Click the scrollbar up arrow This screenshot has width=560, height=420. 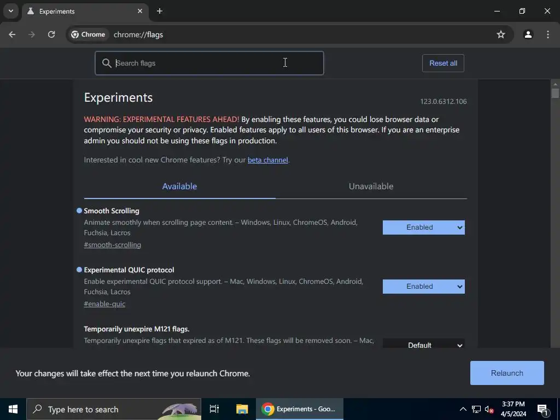click(555, 84)
